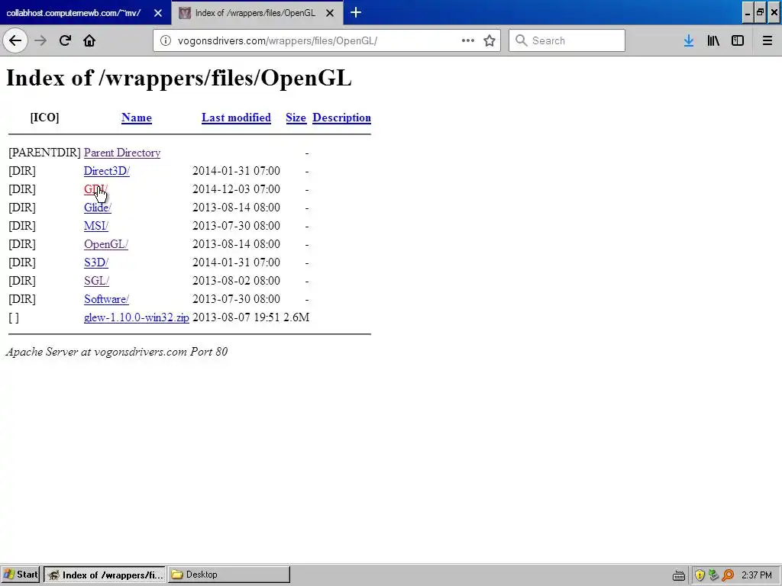Click the 2.6M file size text
The width and height of the screenshot is (782, 586).
coord(297,317)
